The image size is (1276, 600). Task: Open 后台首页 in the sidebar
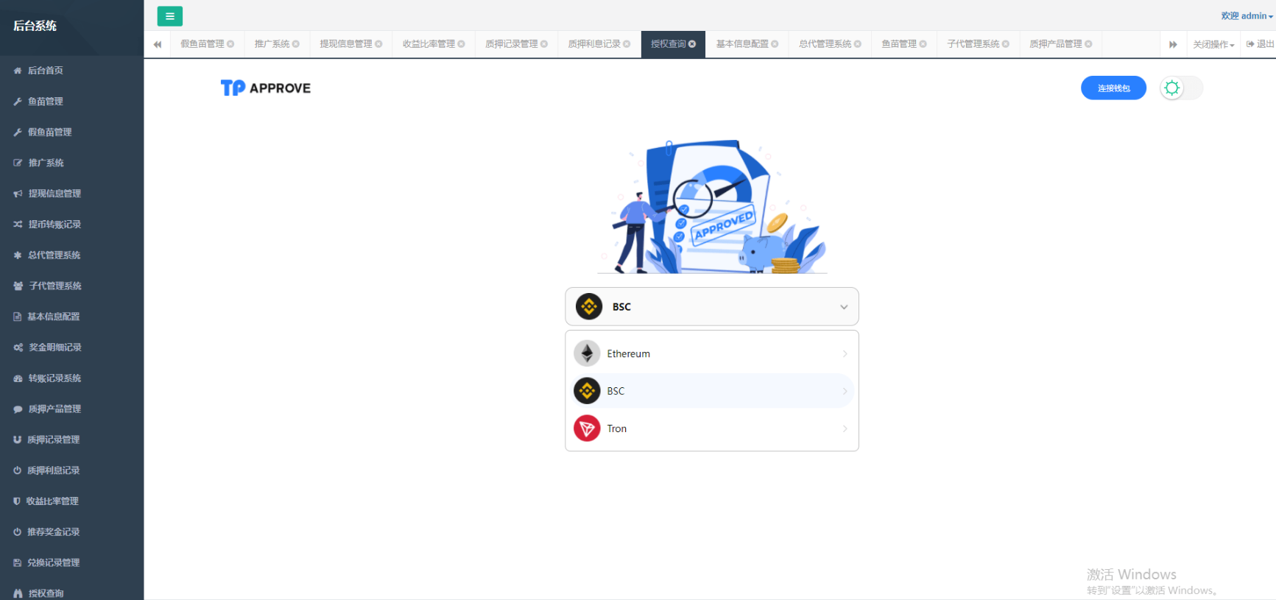(45, 71)
